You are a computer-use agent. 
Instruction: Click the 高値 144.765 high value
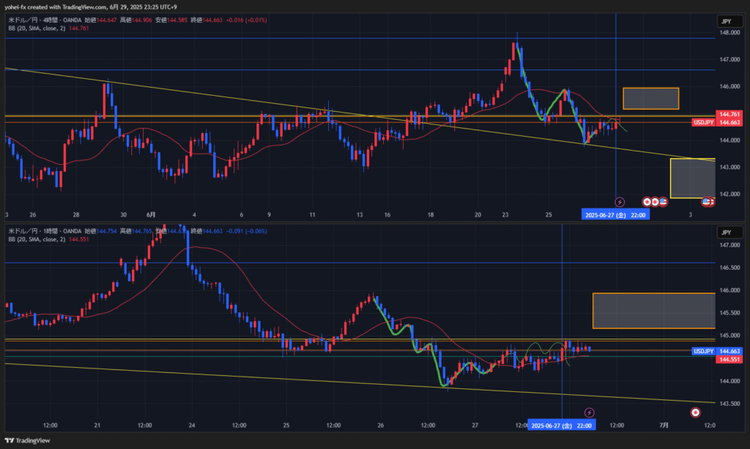pos(135,231)
